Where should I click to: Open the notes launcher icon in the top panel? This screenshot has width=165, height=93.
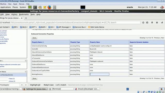coord(45,7)
